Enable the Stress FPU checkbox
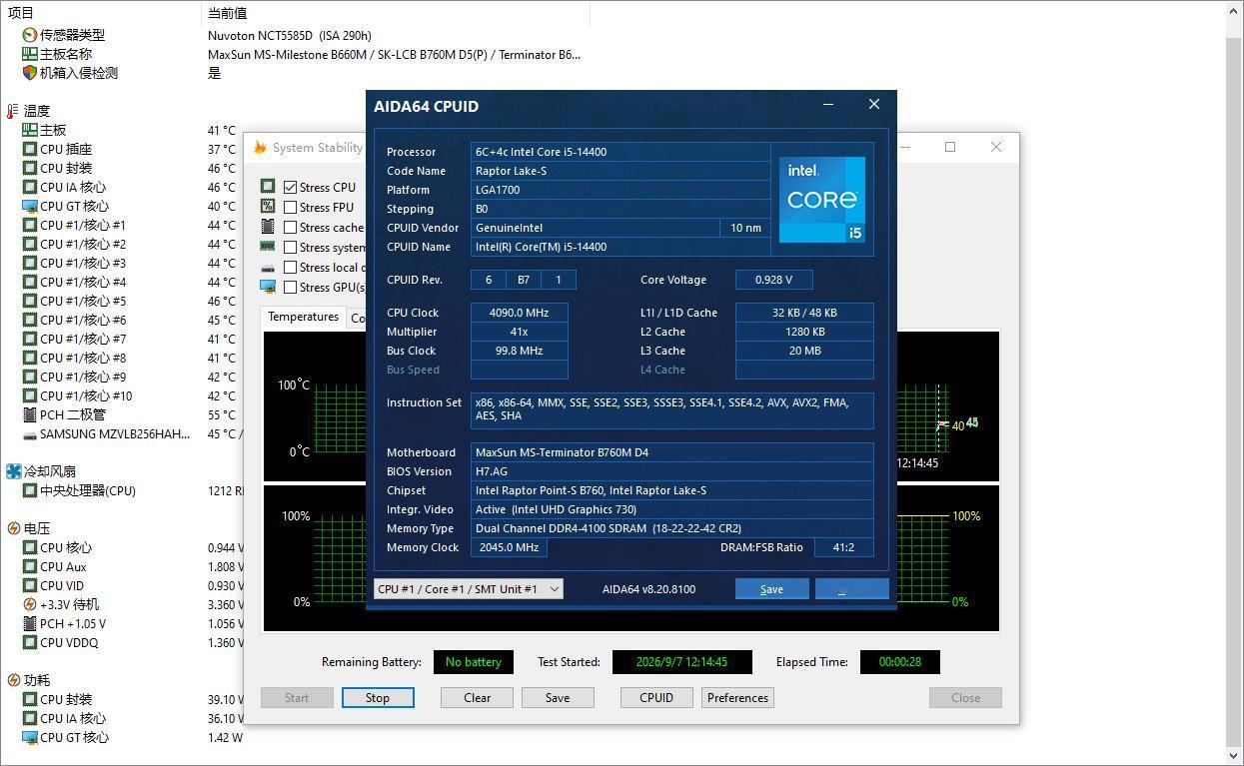The width and height of the screenshot is (1244, 766). (x=291, y=208)
